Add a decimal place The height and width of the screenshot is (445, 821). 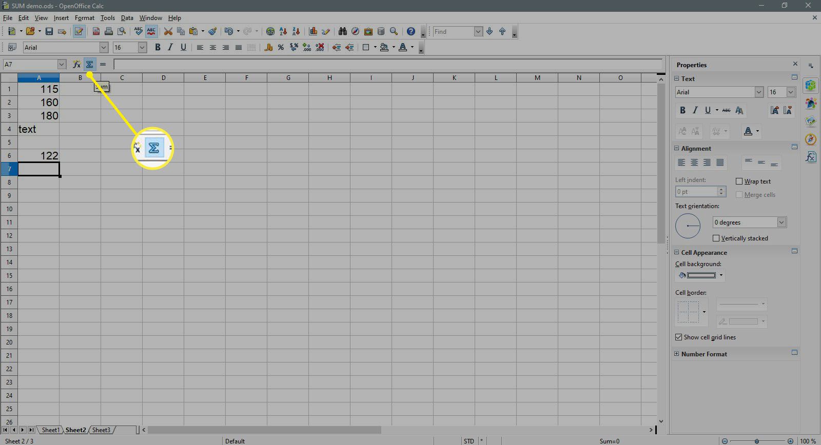pyautogui.click(x=307, y=47)
